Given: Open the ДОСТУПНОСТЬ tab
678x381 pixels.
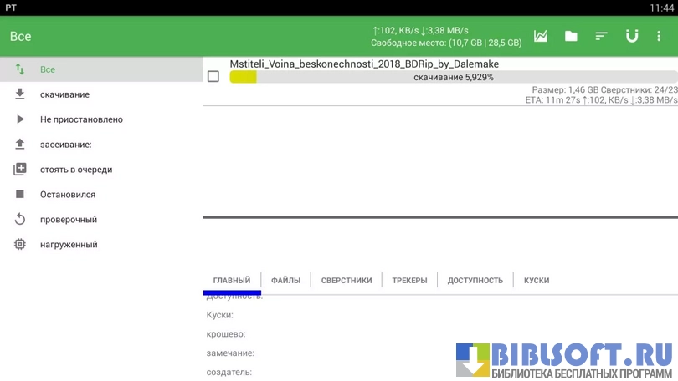Looking at the screenshot, I should point(475,280).
